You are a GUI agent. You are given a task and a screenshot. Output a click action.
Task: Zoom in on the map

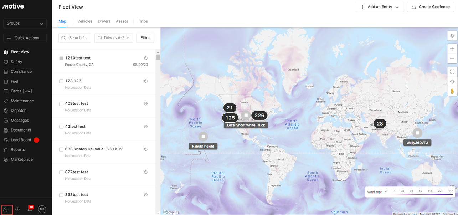pyautogui.click(x=452, y=49)
